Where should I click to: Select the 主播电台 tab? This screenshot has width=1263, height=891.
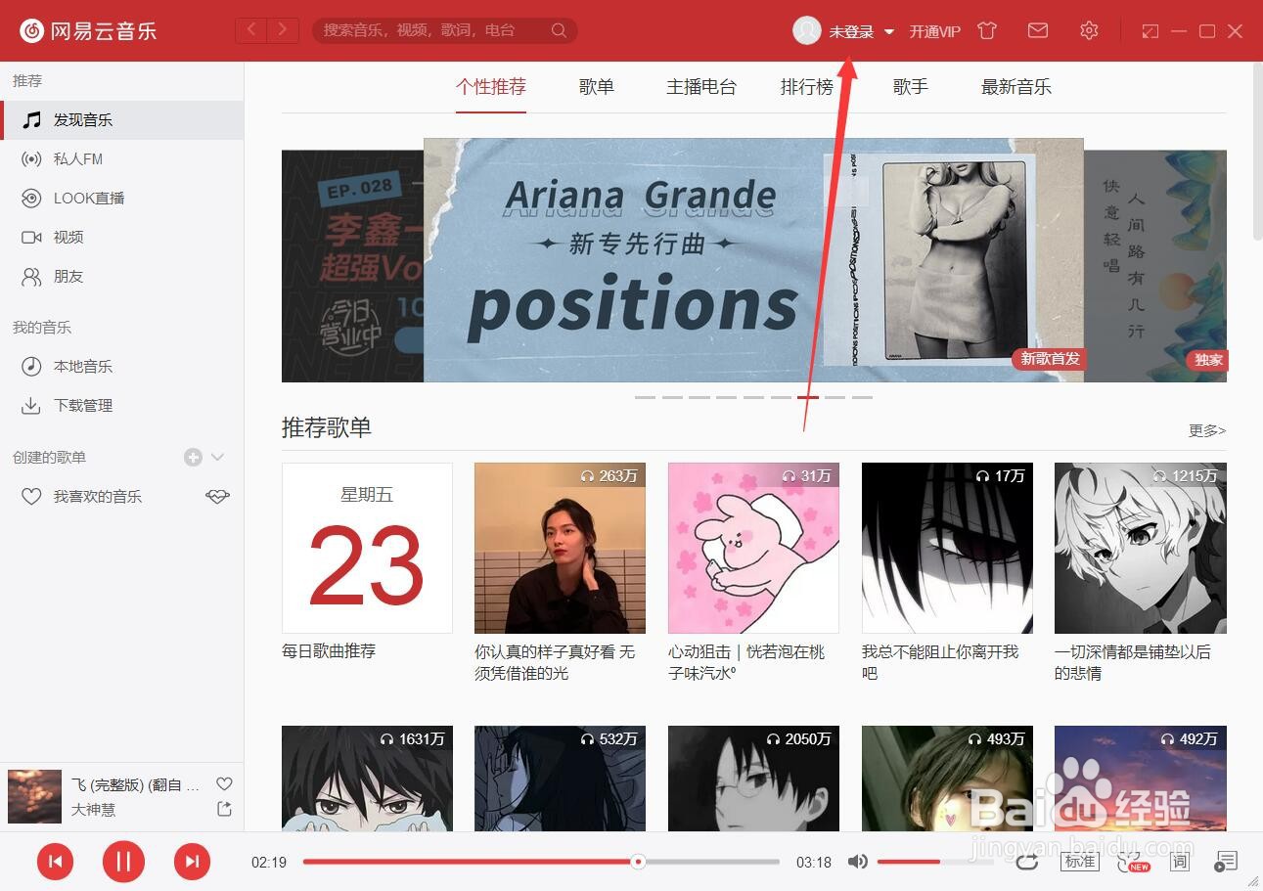[x=701, y=87]
